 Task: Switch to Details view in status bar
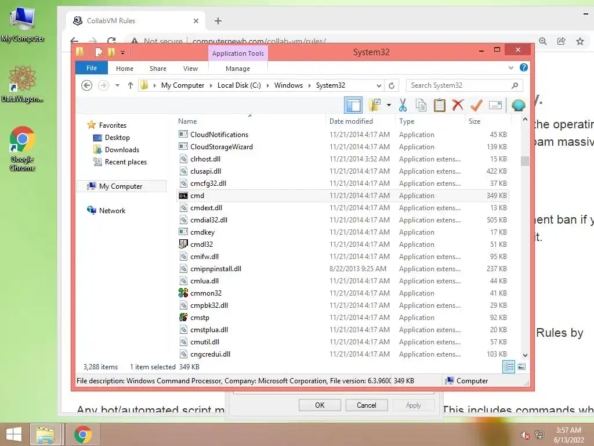[509, 367]
